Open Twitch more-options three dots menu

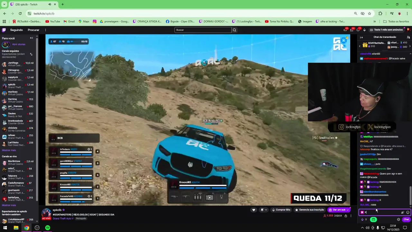tap(45, 30)
